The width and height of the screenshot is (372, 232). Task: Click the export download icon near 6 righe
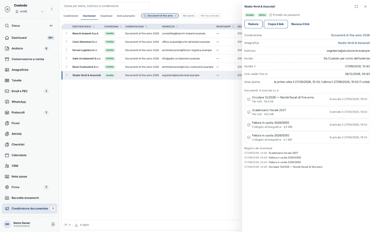[x=76, y=225]
